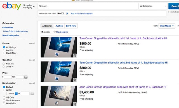Image resolution: width=179 pixels, height=108 pixels.
Task: Open the 100 mi distance dropdown
Action: (12, 93)
